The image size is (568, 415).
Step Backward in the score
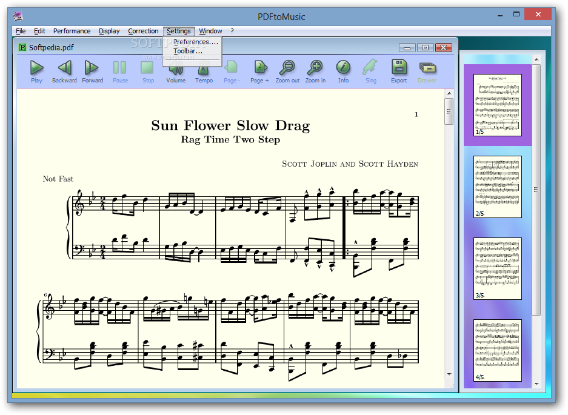pos(64,71)
